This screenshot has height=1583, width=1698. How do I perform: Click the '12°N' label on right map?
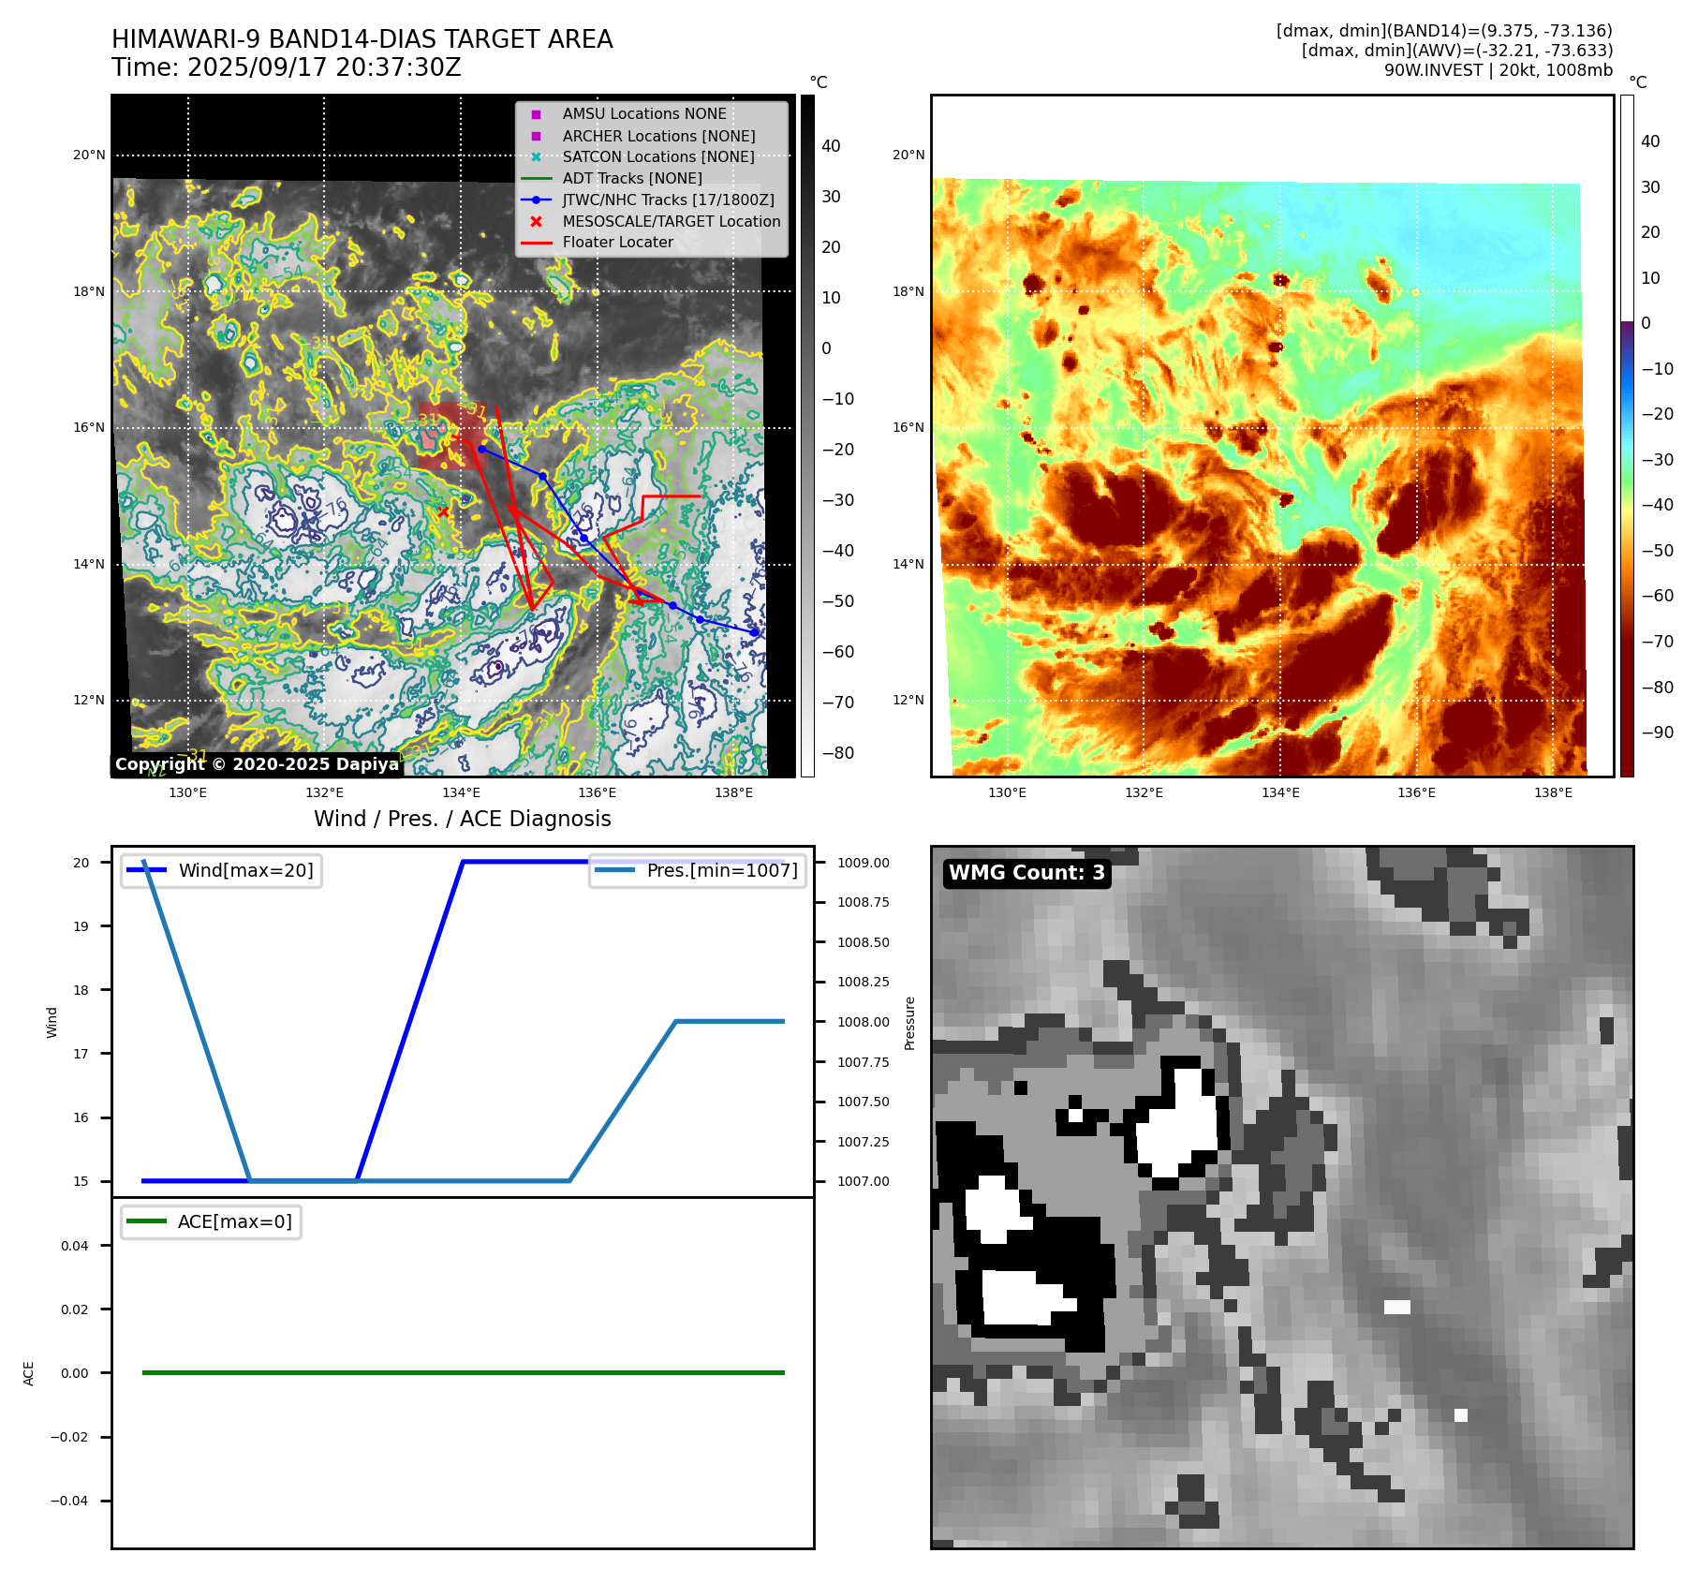tap(908, 700)
